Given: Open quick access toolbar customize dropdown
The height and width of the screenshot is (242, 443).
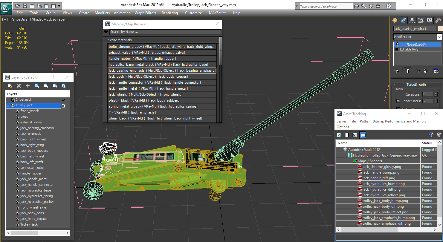Looking at the screenshot, I should pyautogui.click(x=59, y=6).
